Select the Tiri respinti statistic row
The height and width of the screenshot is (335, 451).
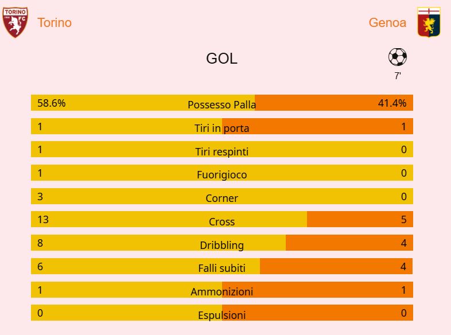221,151
